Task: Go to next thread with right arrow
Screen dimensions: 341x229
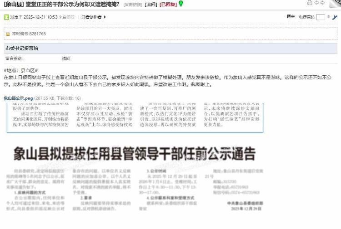Action: 323,3
